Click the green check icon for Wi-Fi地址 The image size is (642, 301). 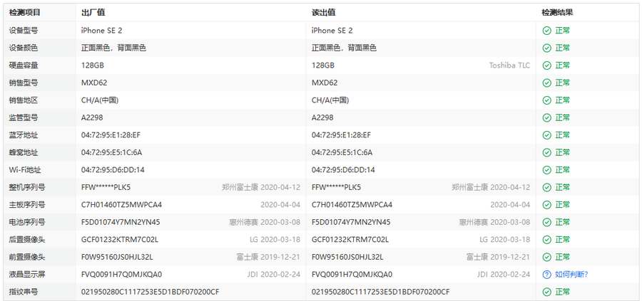(x=546, y=170)
